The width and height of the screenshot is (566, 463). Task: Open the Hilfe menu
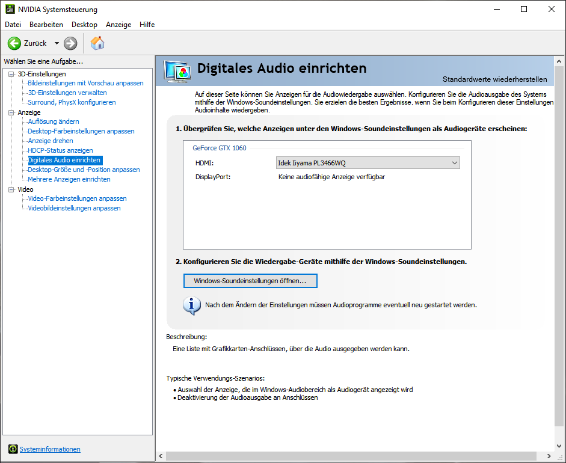point(147,25)
